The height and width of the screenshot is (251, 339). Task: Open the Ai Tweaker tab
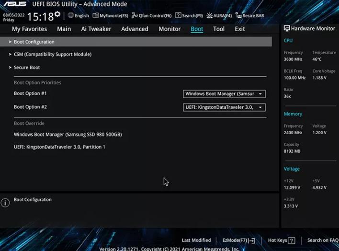(x=96, y=29)
